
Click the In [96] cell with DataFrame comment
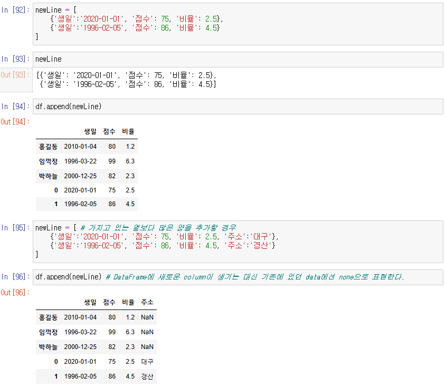pos(238,277)
